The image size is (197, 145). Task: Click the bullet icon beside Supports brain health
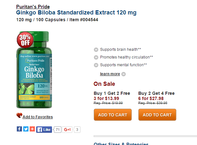click(x=96, y=50)
